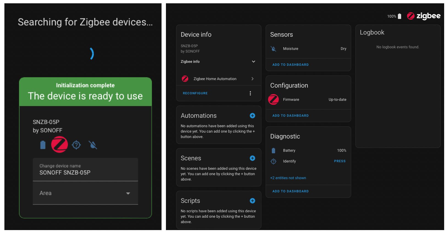Expand the Zigbee info section

218,62
